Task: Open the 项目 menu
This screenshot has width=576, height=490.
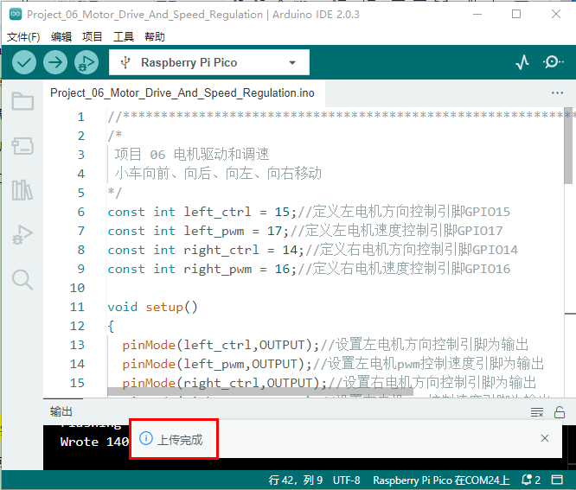Action: [x=93, y=36]
